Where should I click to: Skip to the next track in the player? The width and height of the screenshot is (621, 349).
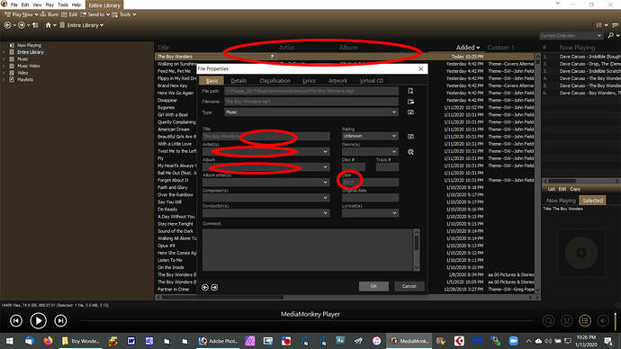tap(60, 320)
